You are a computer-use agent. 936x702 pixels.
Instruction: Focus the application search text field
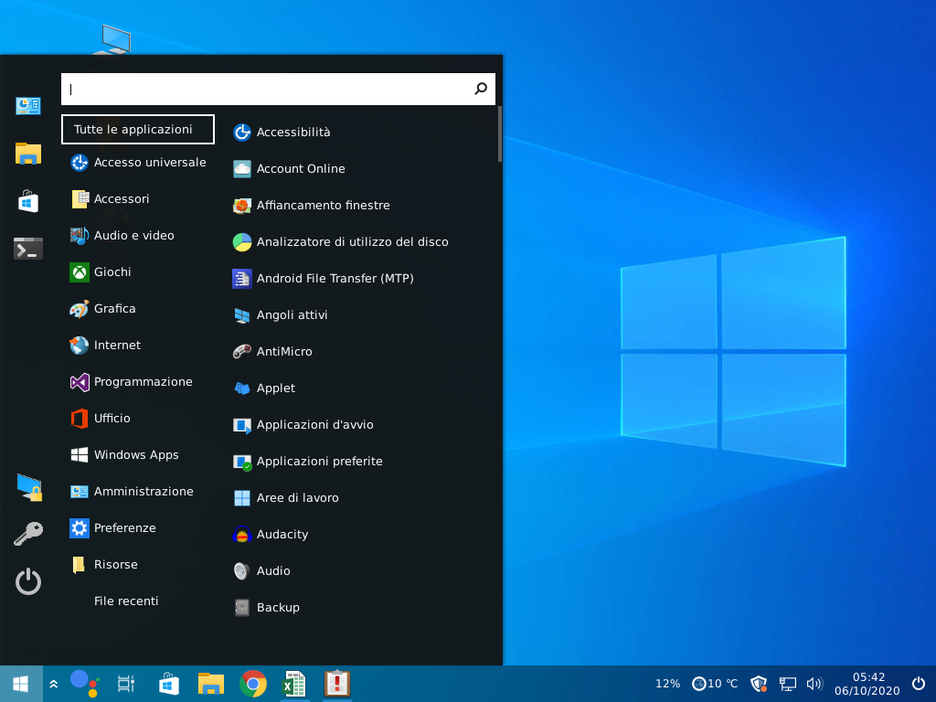pos(278,89)
